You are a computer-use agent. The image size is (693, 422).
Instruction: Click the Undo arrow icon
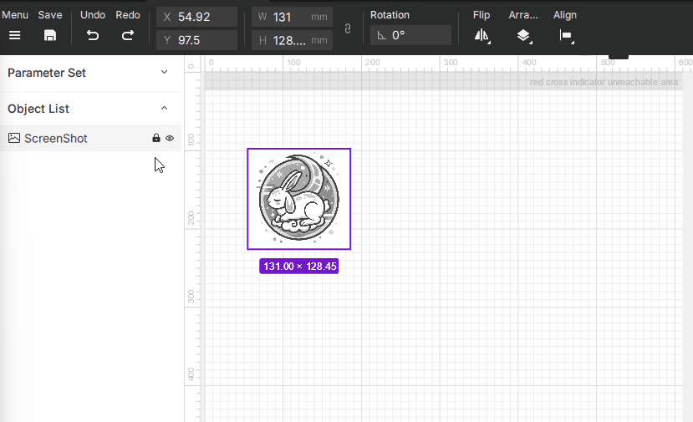point(93,35)
